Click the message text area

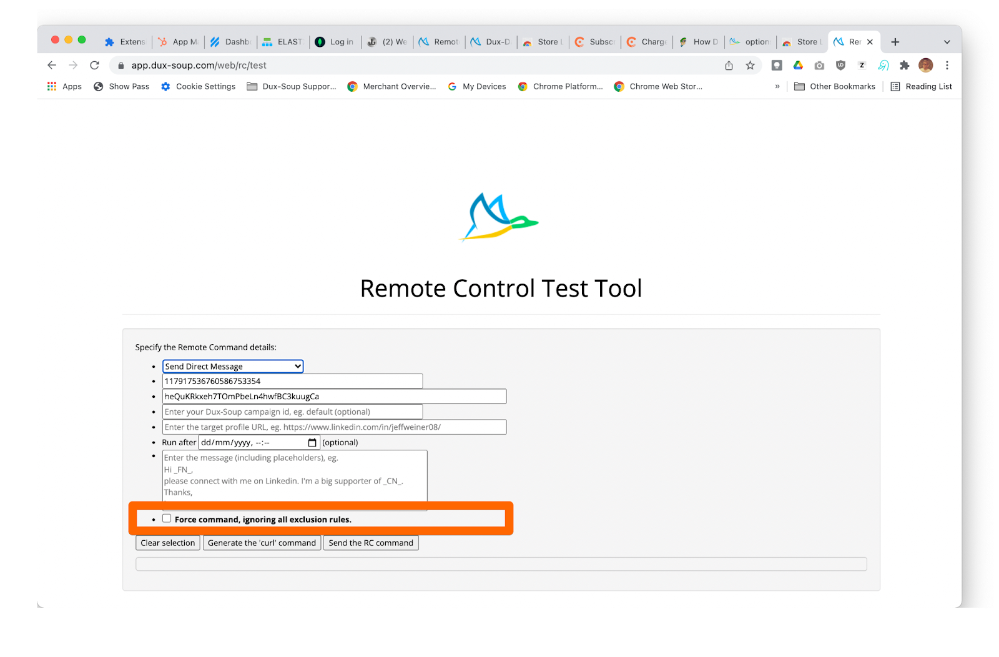pos(295,475)
